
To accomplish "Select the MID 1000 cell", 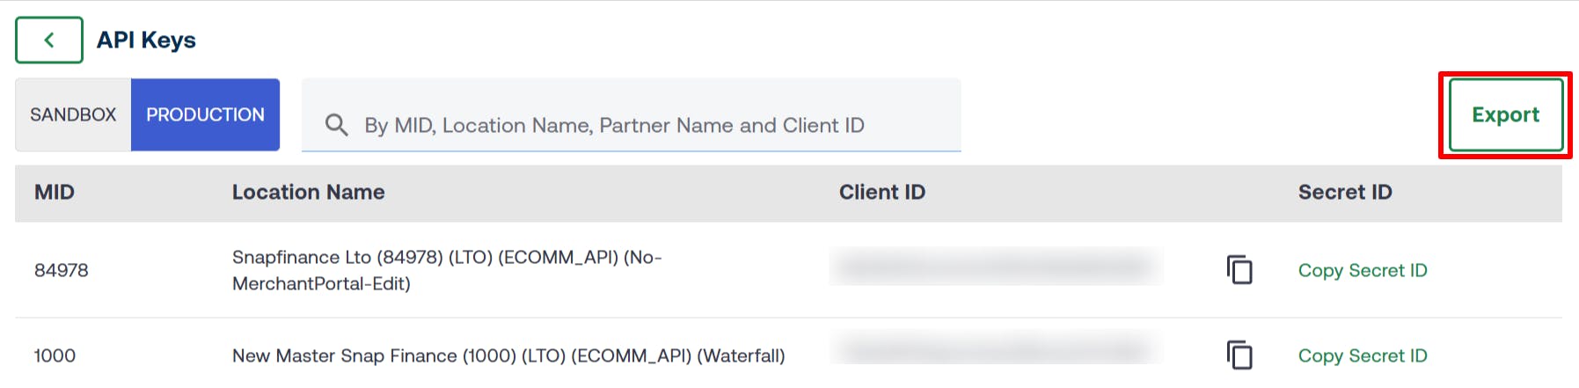I will (55, 355).
